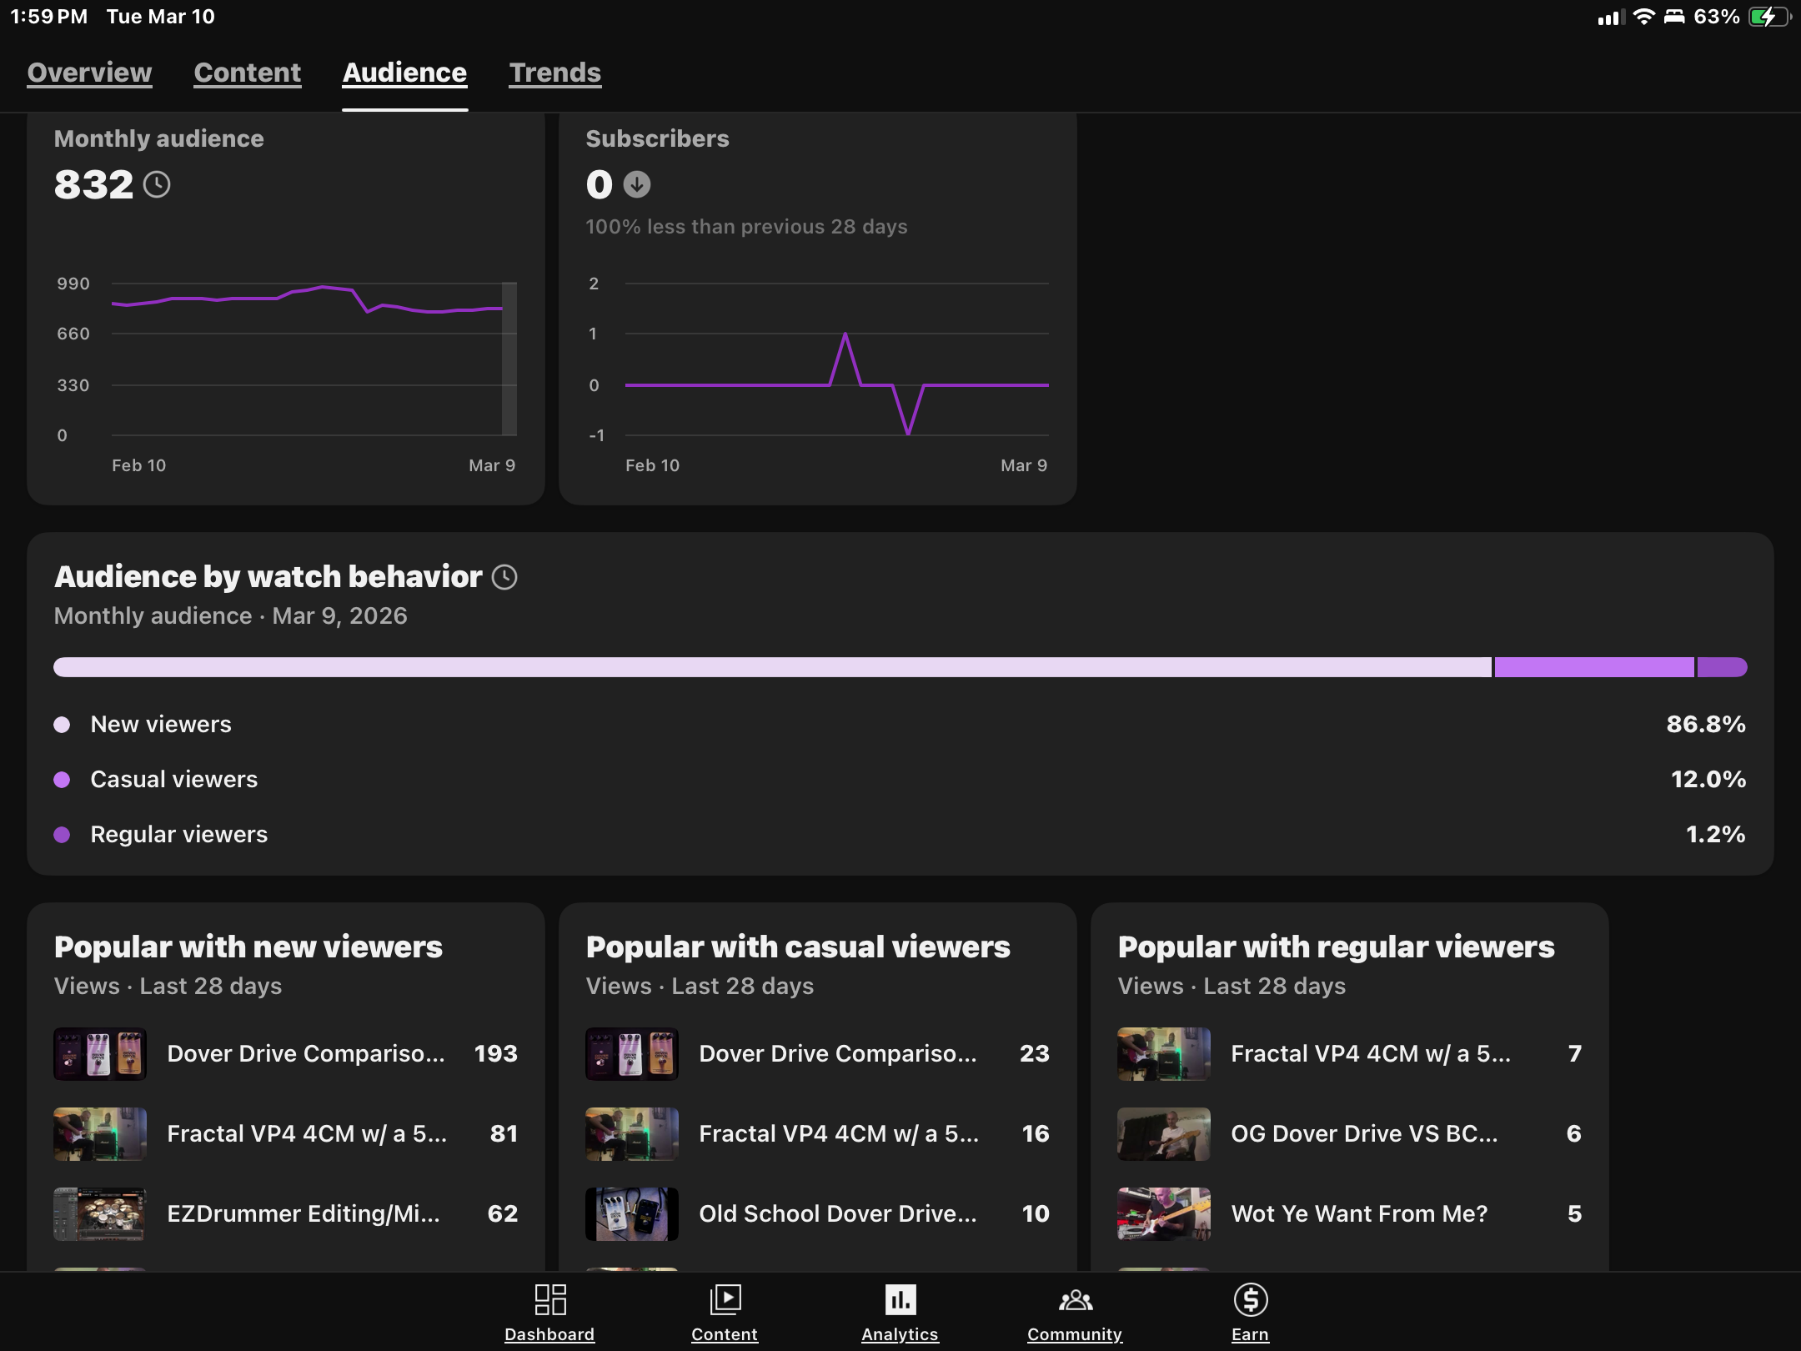Tap the Content play icon in bottom bar
Image resolution: width=1801 pixels, height=1351 pixels.
[725, 1300]
